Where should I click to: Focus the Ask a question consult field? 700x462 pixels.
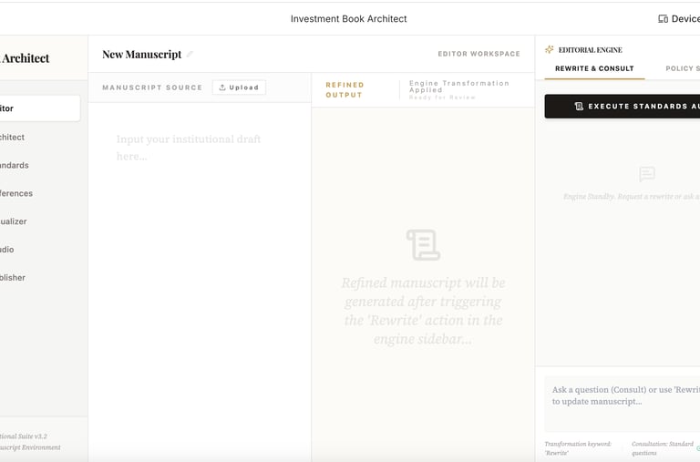click(x=623, y=404)
